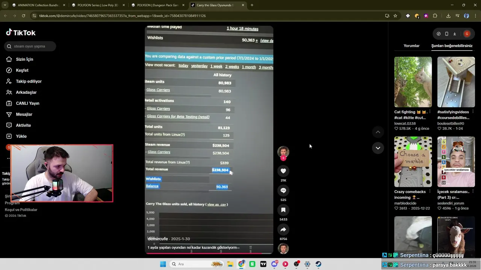Switch to the Yorumlar tab
The height and width of the screenshot is (270, 481).
tap(411, 46)
